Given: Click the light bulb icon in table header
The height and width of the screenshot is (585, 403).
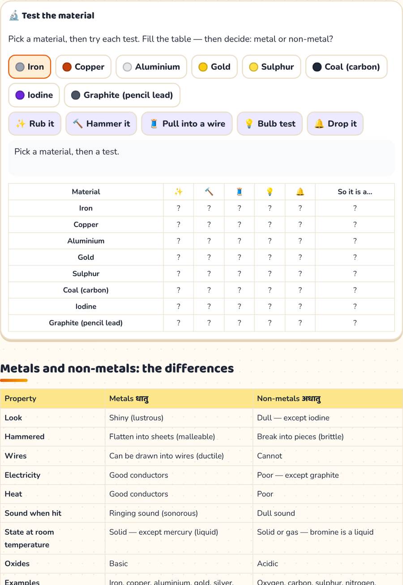Looking at the screenshot, I should (x=270, y=192).
